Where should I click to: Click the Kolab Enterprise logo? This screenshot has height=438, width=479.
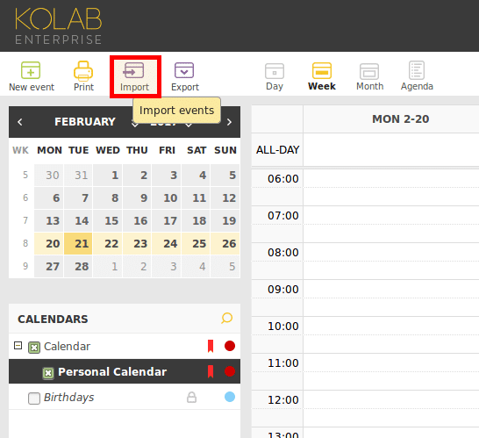click(x=59, y=26)
